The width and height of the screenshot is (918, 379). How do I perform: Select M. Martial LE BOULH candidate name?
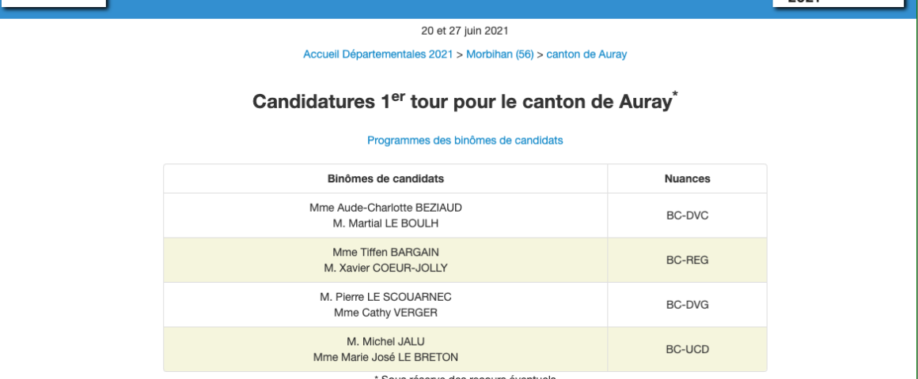[x=385, y=223]
